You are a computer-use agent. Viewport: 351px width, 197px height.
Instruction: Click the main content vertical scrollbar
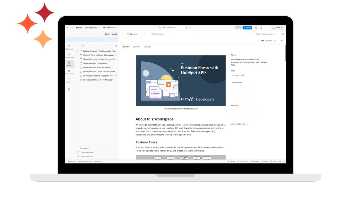285,53
